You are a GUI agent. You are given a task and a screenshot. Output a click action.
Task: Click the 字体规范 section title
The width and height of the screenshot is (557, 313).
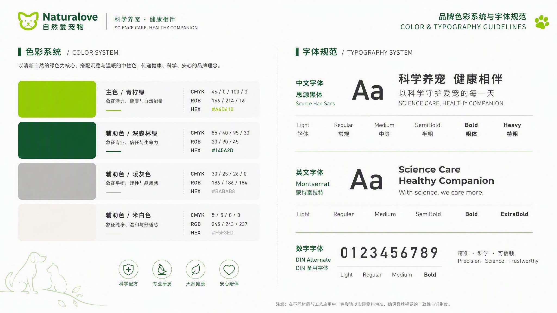point(320,52)
